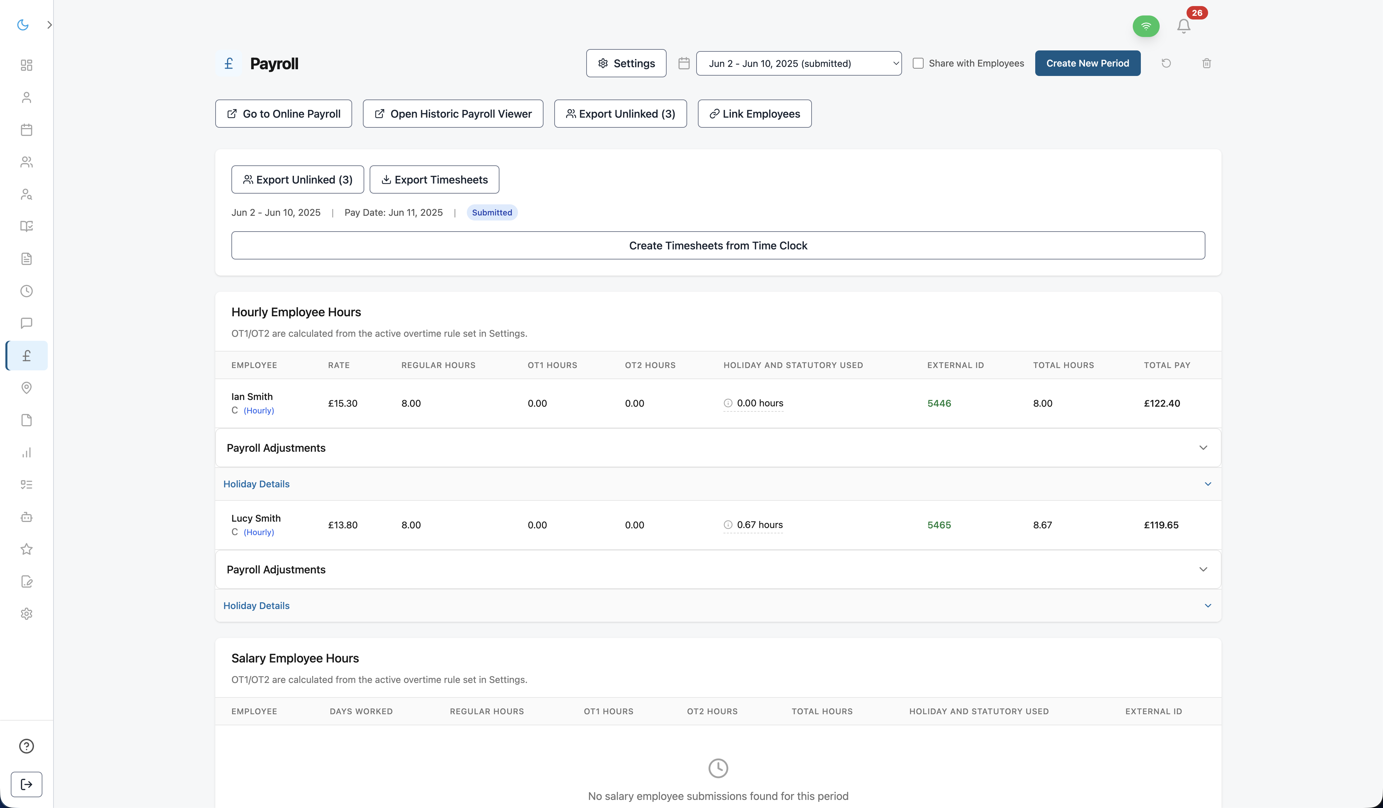Click top-row Export Unlinked (3) beside Link Employees
Screen dimensions: 1383x808
click(620, 114)
